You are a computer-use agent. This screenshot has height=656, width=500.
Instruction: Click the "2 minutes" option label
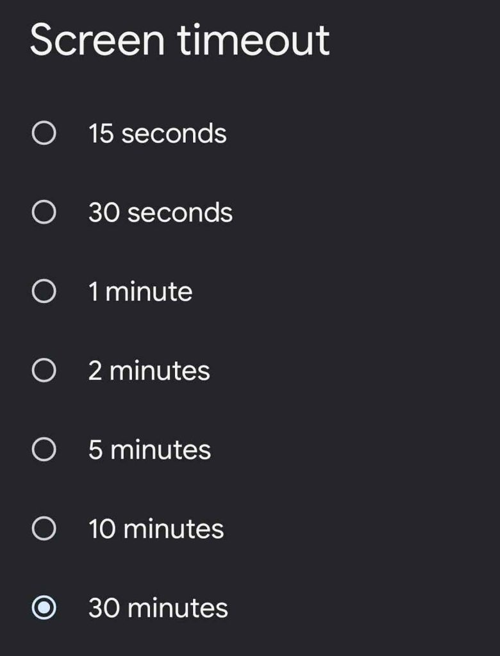pyautogui.click(x=149, y=371)
